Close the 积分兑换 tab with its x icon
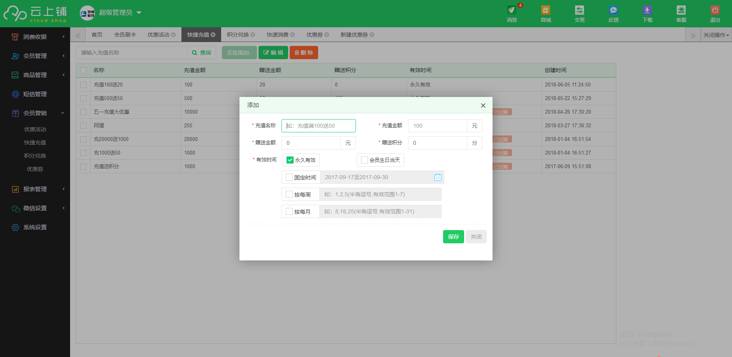This screenshot has width=732, height=357. tap(253, 35)
